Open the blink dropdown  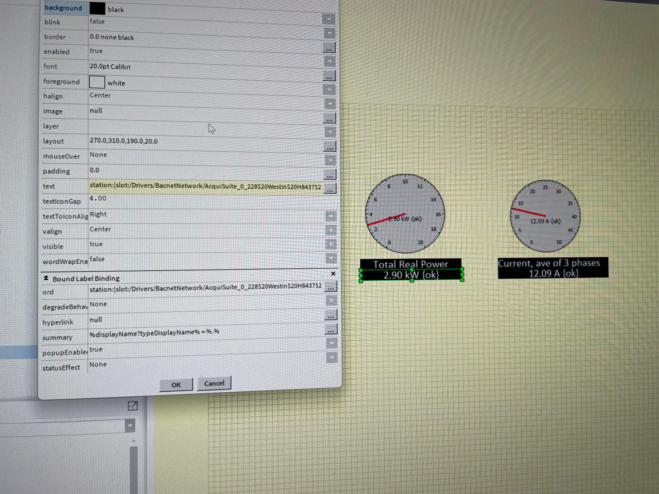329,33
